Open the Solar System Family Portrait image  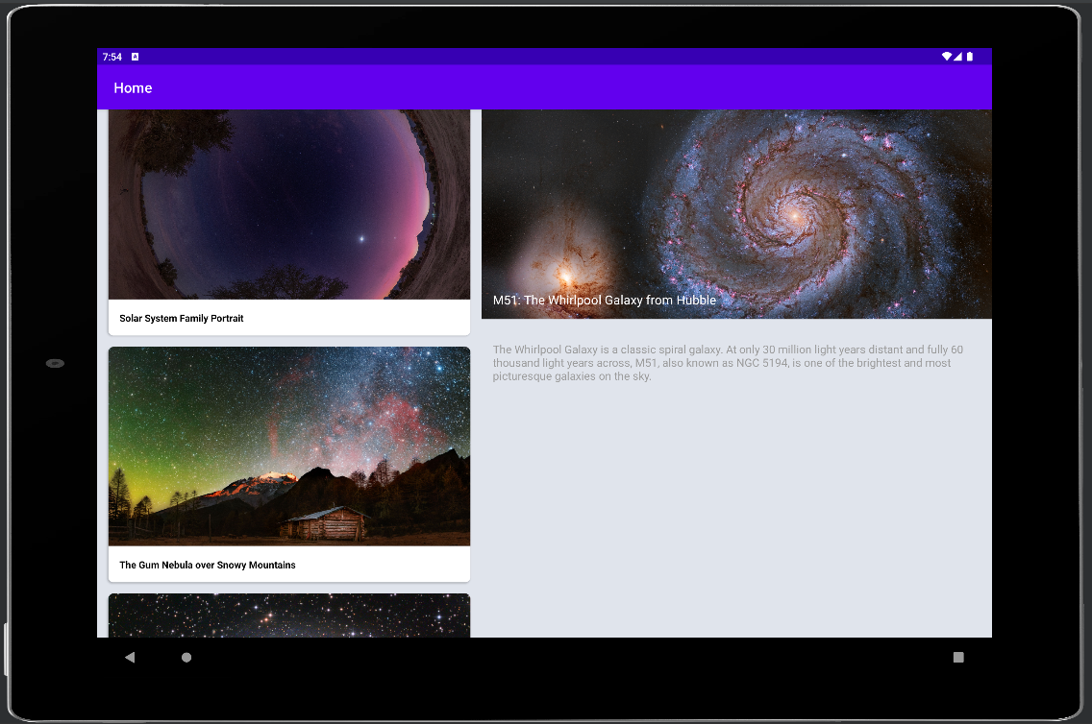point(289,205)
